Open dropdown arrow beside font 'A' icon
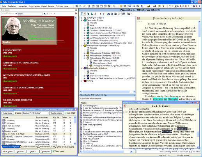Image resolution: width=202 pixels, height=157 pixels. pos(145,6)
